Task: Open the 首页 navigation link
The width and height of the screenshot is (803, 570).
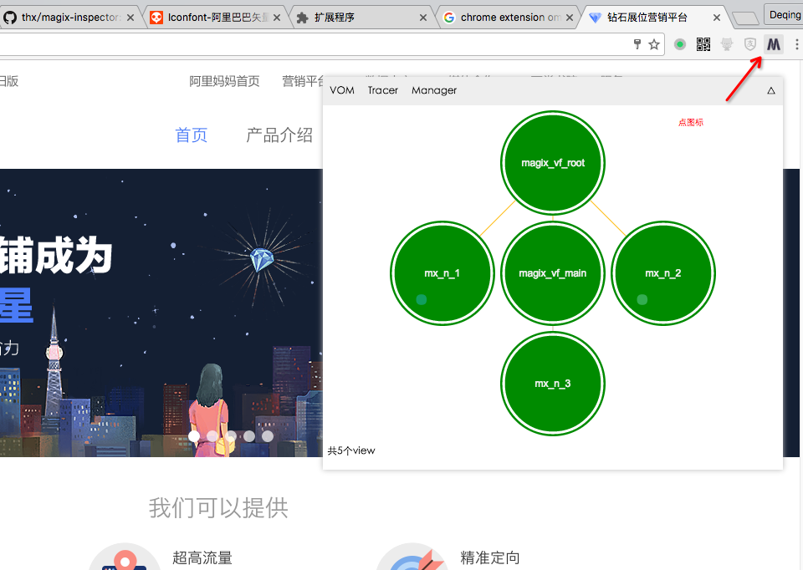Action: (191, 135)
